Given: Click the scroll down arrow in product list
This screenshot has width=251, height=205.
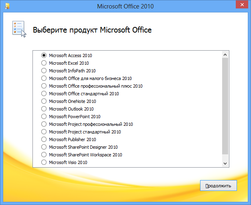Looking at the screenshot, I should (225, 163).
